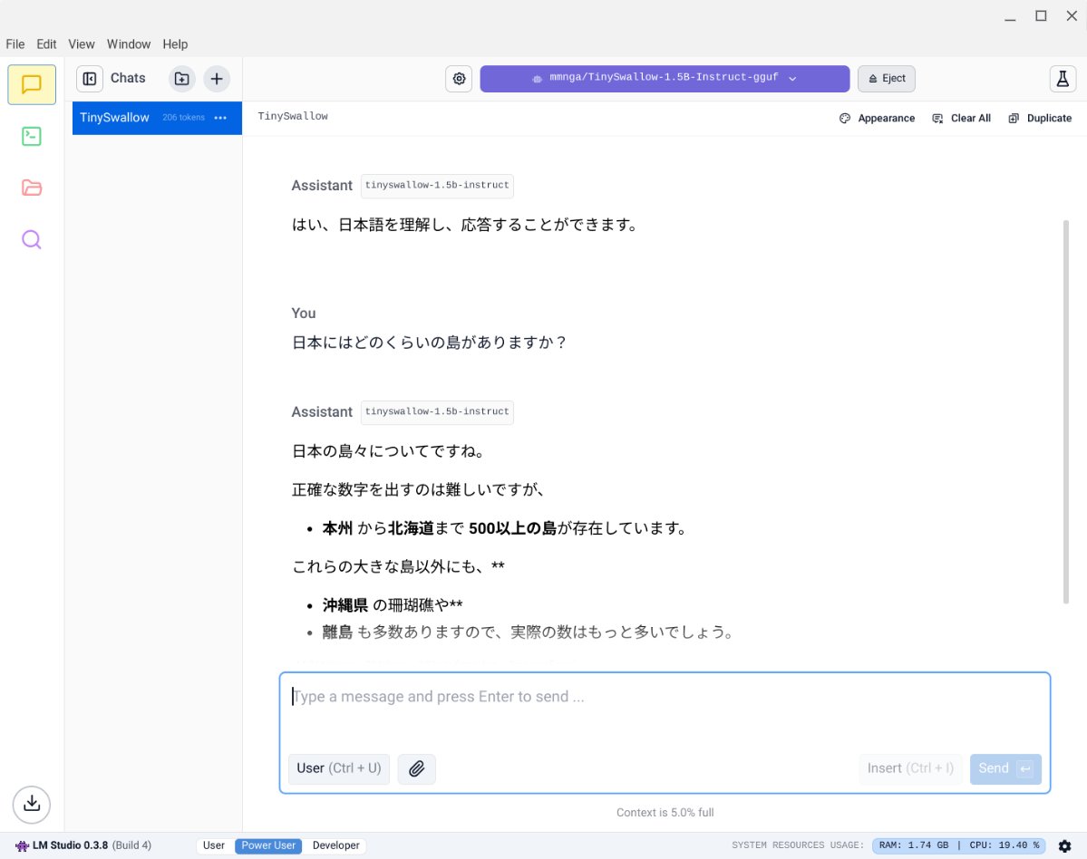Click the first tinyswallow-1.5b-instruct model tag
1087x859 pixels.
coord(437,186)
